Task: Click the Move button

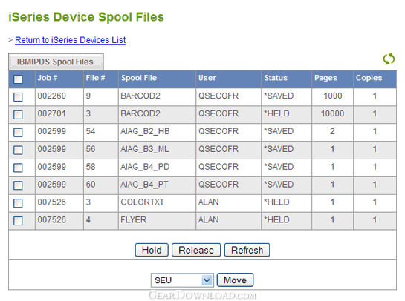Action: click(235, 280)
